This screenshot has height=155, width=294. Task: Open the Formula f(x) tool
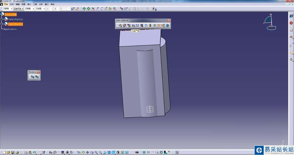coord(51,153)
